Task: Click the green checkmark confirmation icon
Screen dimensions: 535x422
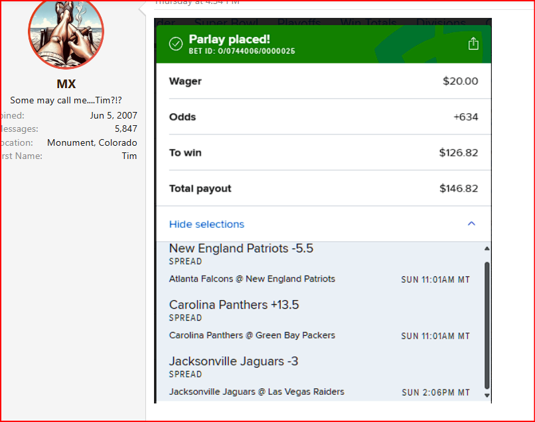Action: pos(175,44)
